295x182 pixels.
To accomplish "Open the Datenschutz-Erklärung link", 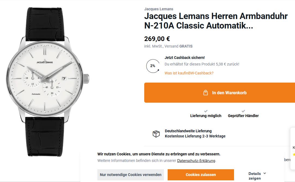I will (x=196, y=161).
